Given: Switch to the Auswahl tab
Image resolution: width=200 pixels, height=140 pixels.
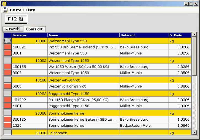Looking at the screenshot, I should [13, 29].
